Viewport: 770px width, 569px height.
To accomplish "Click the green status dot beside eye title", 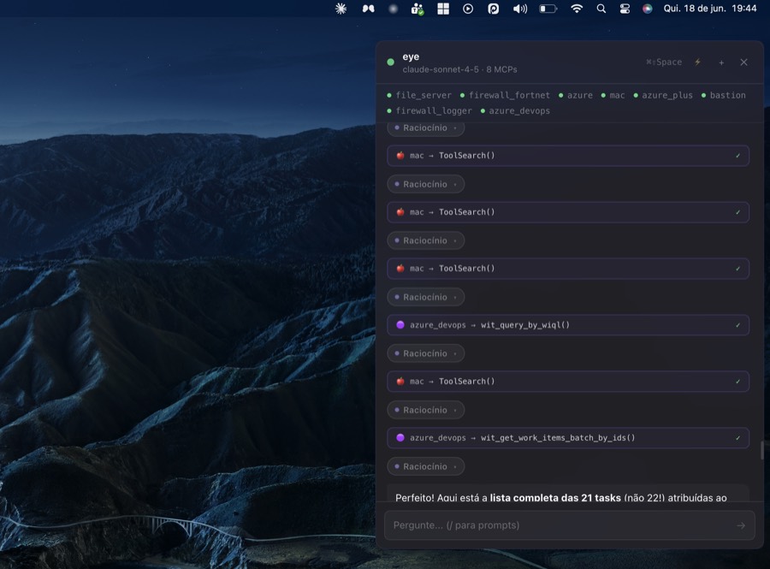I will pos(391,62).
